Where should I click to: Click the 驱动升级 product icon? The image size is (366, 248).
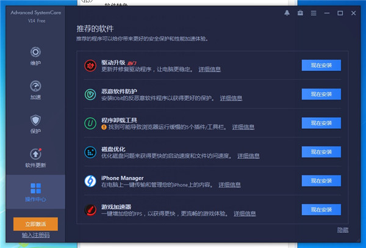click(x=90, y=66)
